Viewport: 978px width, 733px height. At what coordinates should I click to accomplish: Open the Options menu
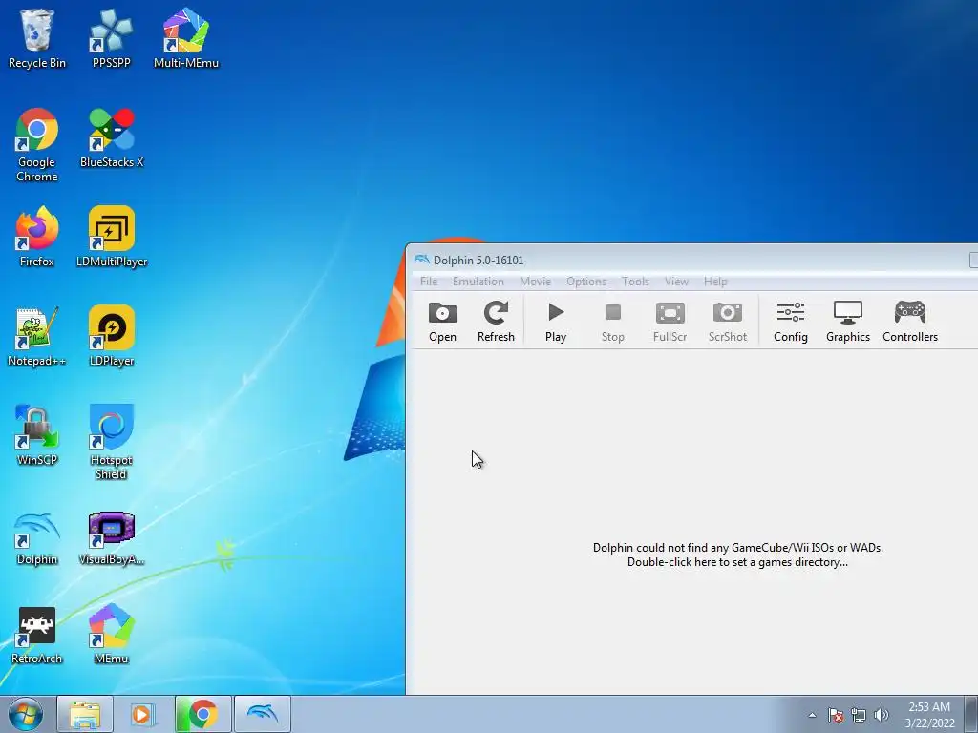(x=586, y=282)
